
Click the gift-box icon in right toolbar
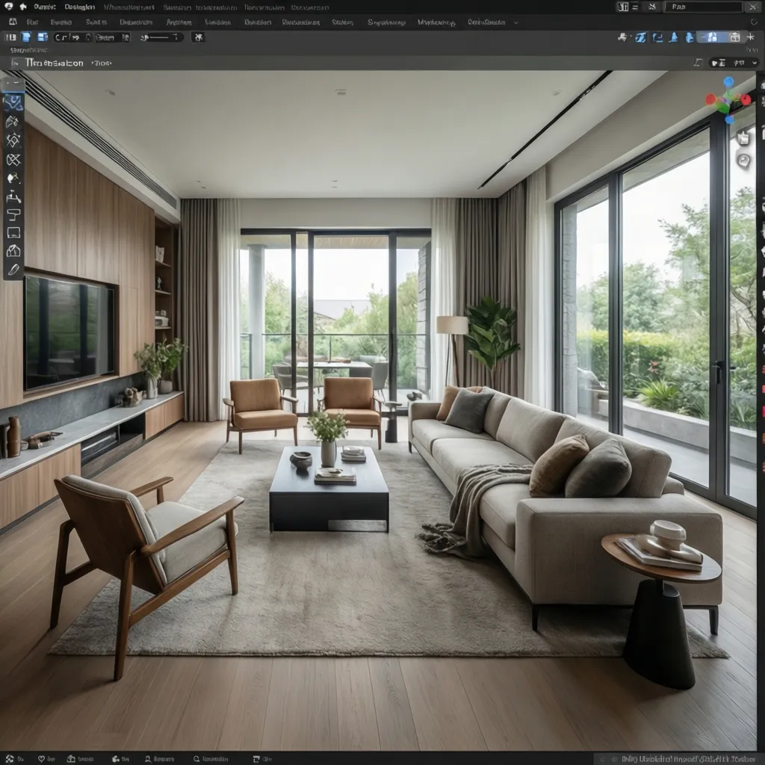point(734,37)
